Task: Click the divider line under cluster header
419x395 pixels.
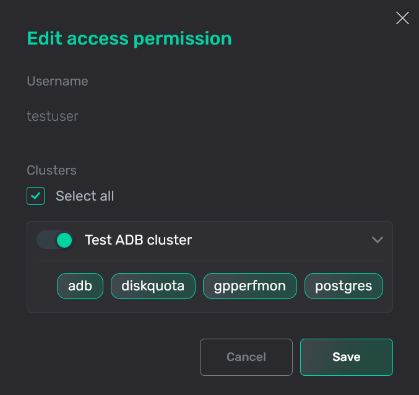Action: pos(210,261)
